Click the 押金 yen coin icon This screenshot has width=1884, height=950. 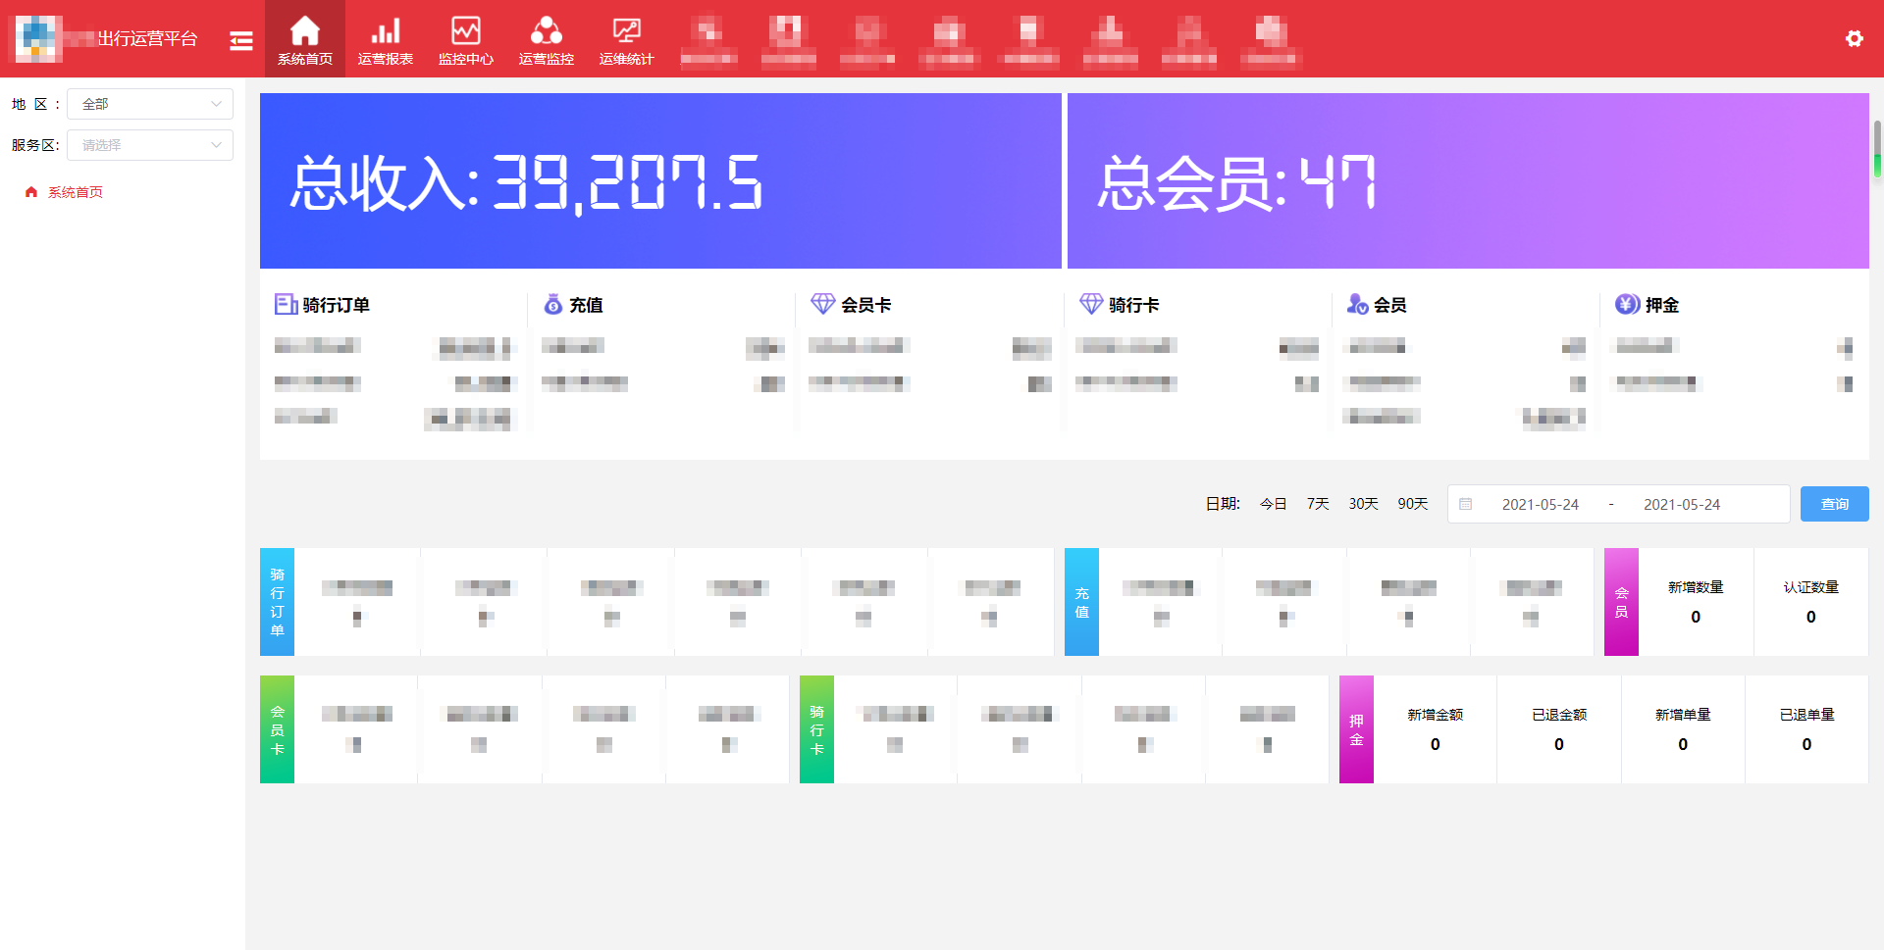(x=1627, y=305)
